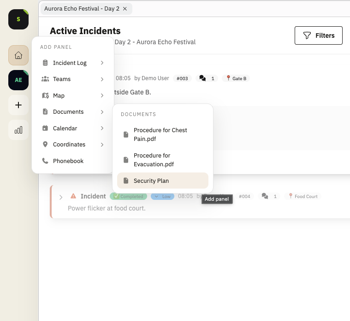Screen dimensions: 350x321
Task: Click the plus Add panel button
Action: (18, 105)
